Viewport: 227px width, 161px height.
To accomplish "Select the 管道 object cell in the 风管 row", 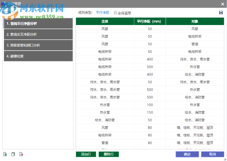I will [x=195, y=44].
